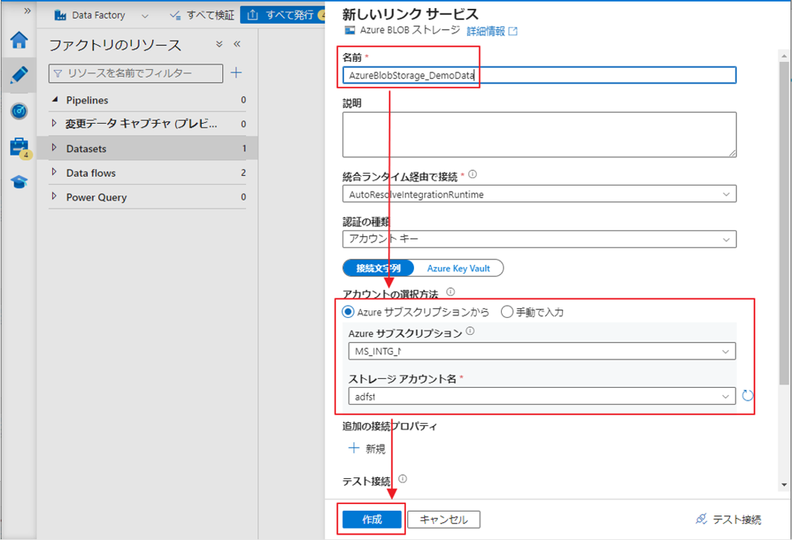
Task: Open the Monitor gauge icon
Action: (19, 111)
